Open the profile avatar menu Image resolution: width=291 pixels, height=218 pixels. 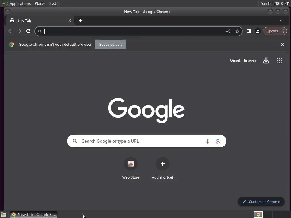(257, 31)
